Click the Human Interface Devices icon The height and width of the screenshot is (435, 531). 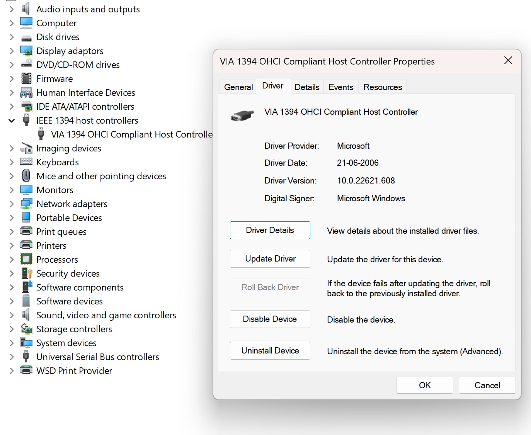(x=26, y=93)
